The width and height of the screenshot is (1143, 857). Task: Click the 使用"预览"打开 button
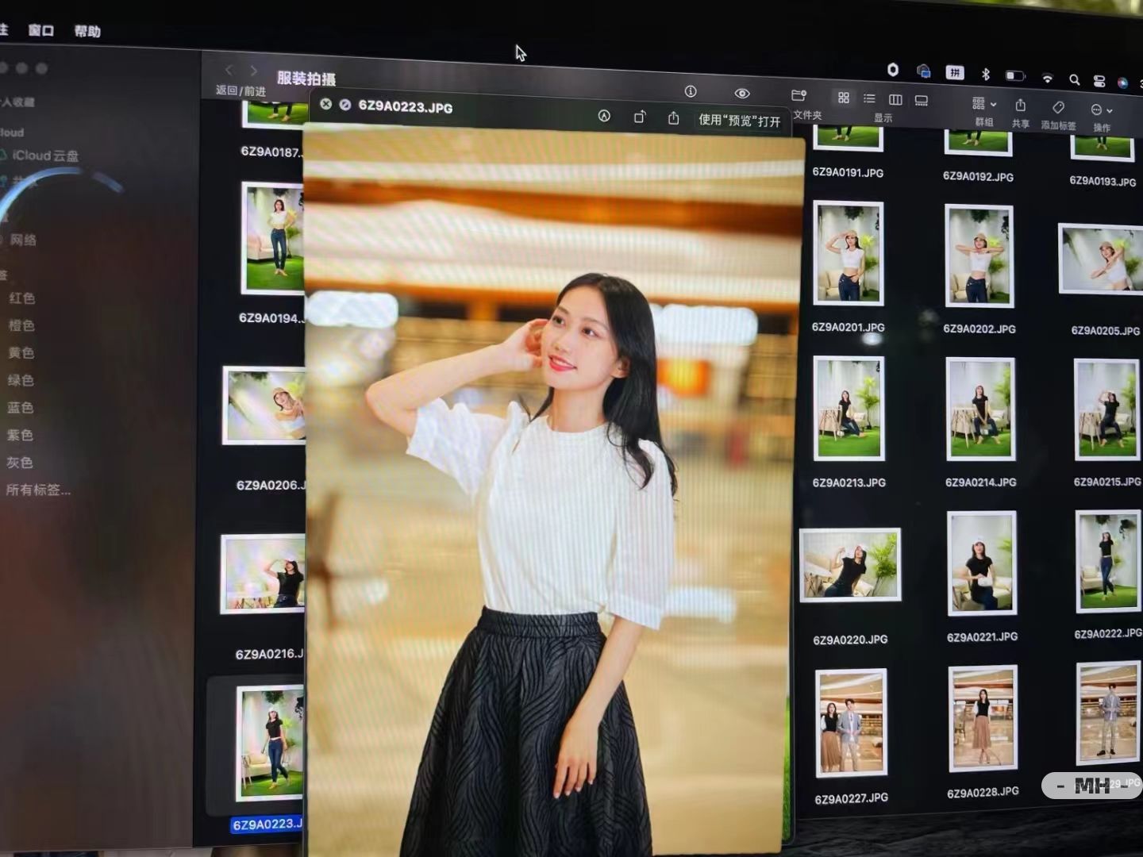coord(740,120)
